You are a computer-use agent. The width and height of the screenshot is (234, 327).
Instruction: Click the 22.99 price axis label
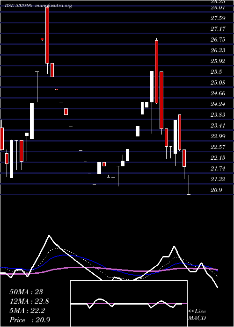click(x=218, y=136)
